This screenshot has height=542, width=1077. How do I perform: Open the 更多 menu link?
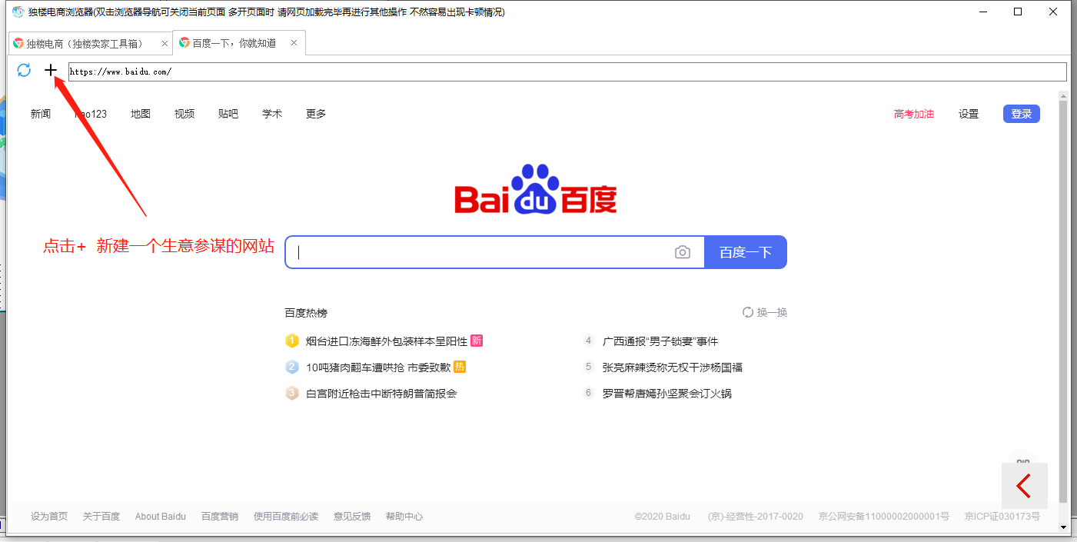[316, 114]
